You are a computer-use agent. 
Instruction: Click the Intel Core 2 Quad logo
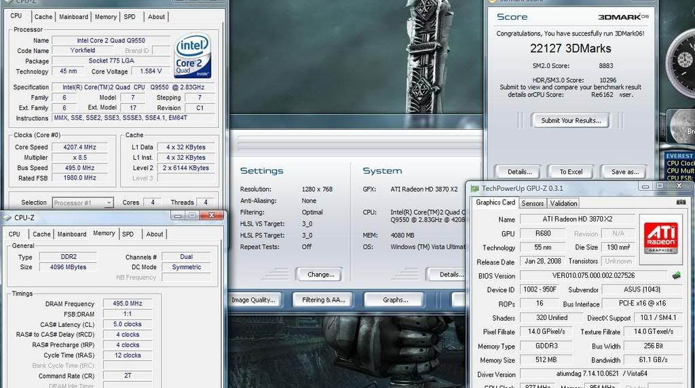193,56
